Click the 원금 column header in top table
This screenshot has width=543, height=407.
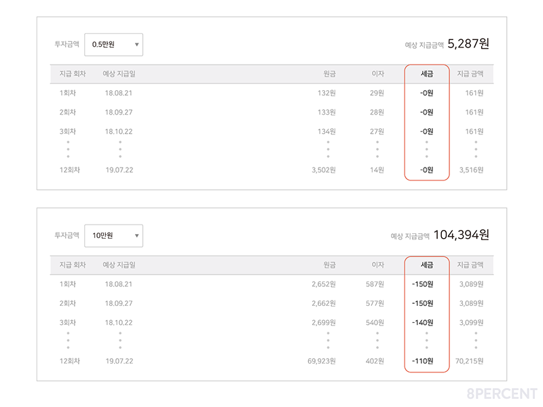(329, 74)
